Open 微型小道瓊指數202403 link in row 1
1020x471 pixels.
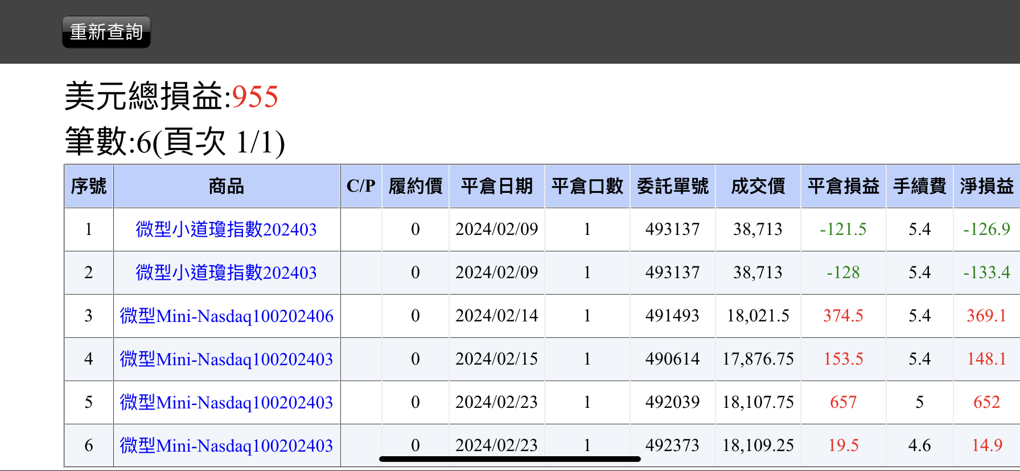point(226,229)
